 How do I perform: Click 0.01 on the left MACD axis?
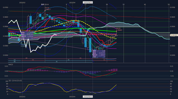7,66
